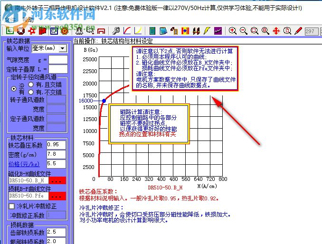The width and height of the screenshot is (322, 244).
Task: Click the zoom in magnifier icon
Action: [232, 31]
